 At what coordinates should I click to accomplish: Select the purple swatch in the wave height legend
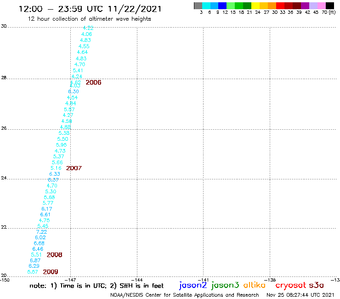[305, 6]
